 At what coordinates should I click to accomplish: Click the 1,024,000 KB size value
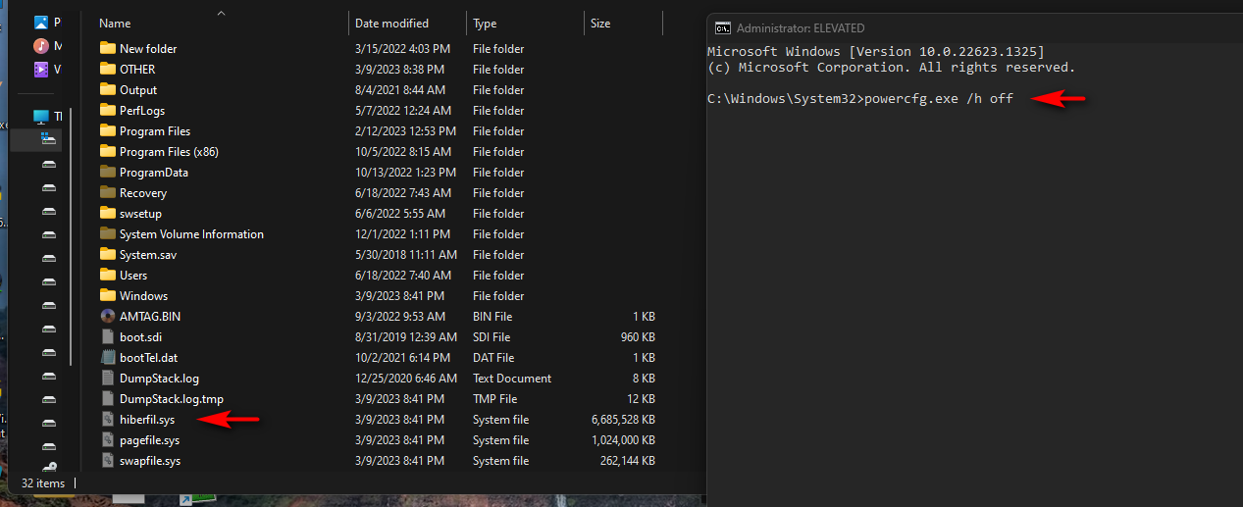pyautogui.click(x=623, y=439)
